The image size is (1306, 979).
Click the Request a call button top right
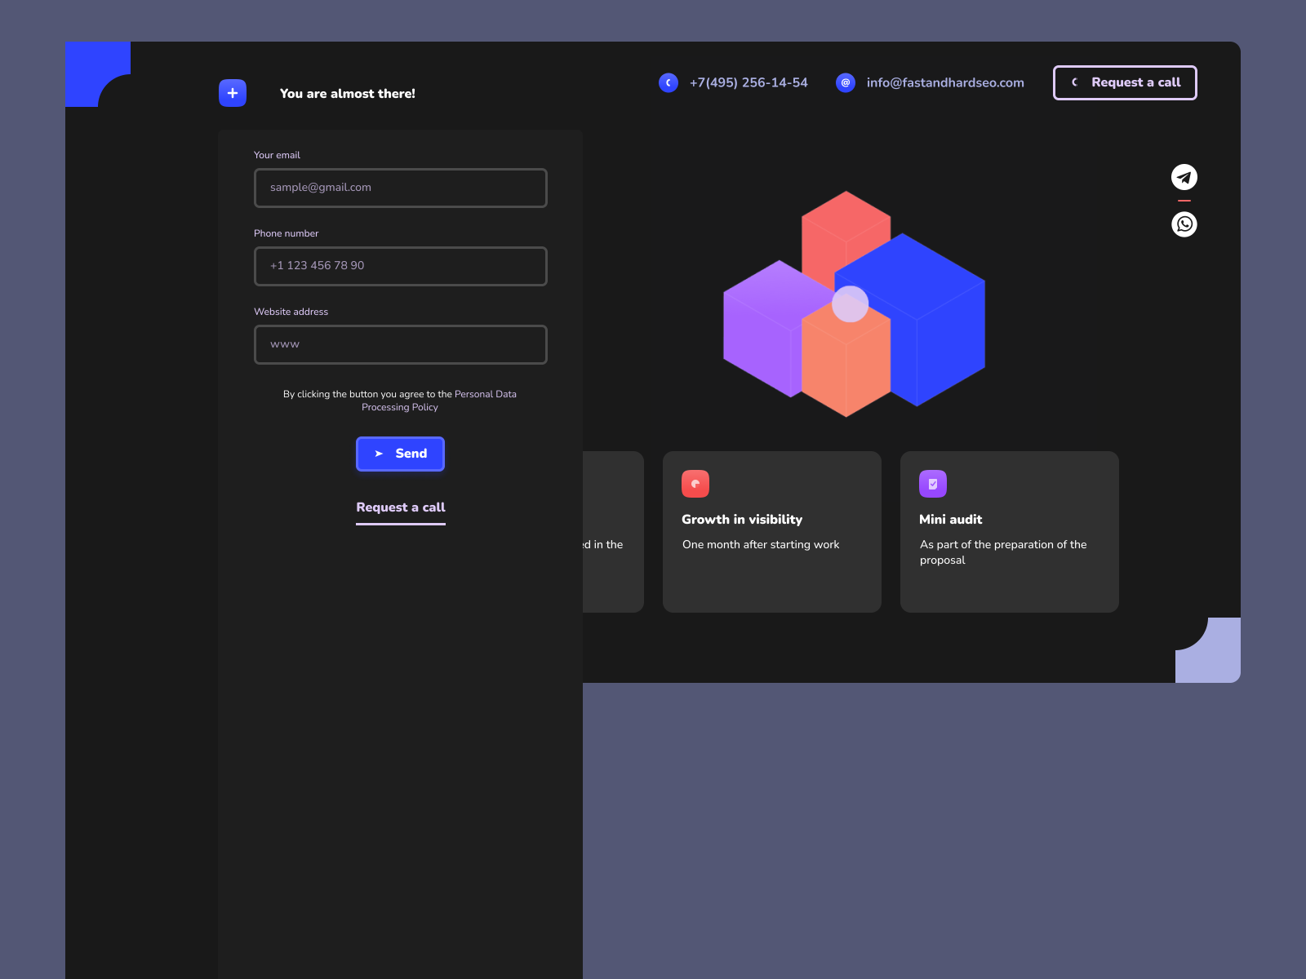coord(1125,82)
